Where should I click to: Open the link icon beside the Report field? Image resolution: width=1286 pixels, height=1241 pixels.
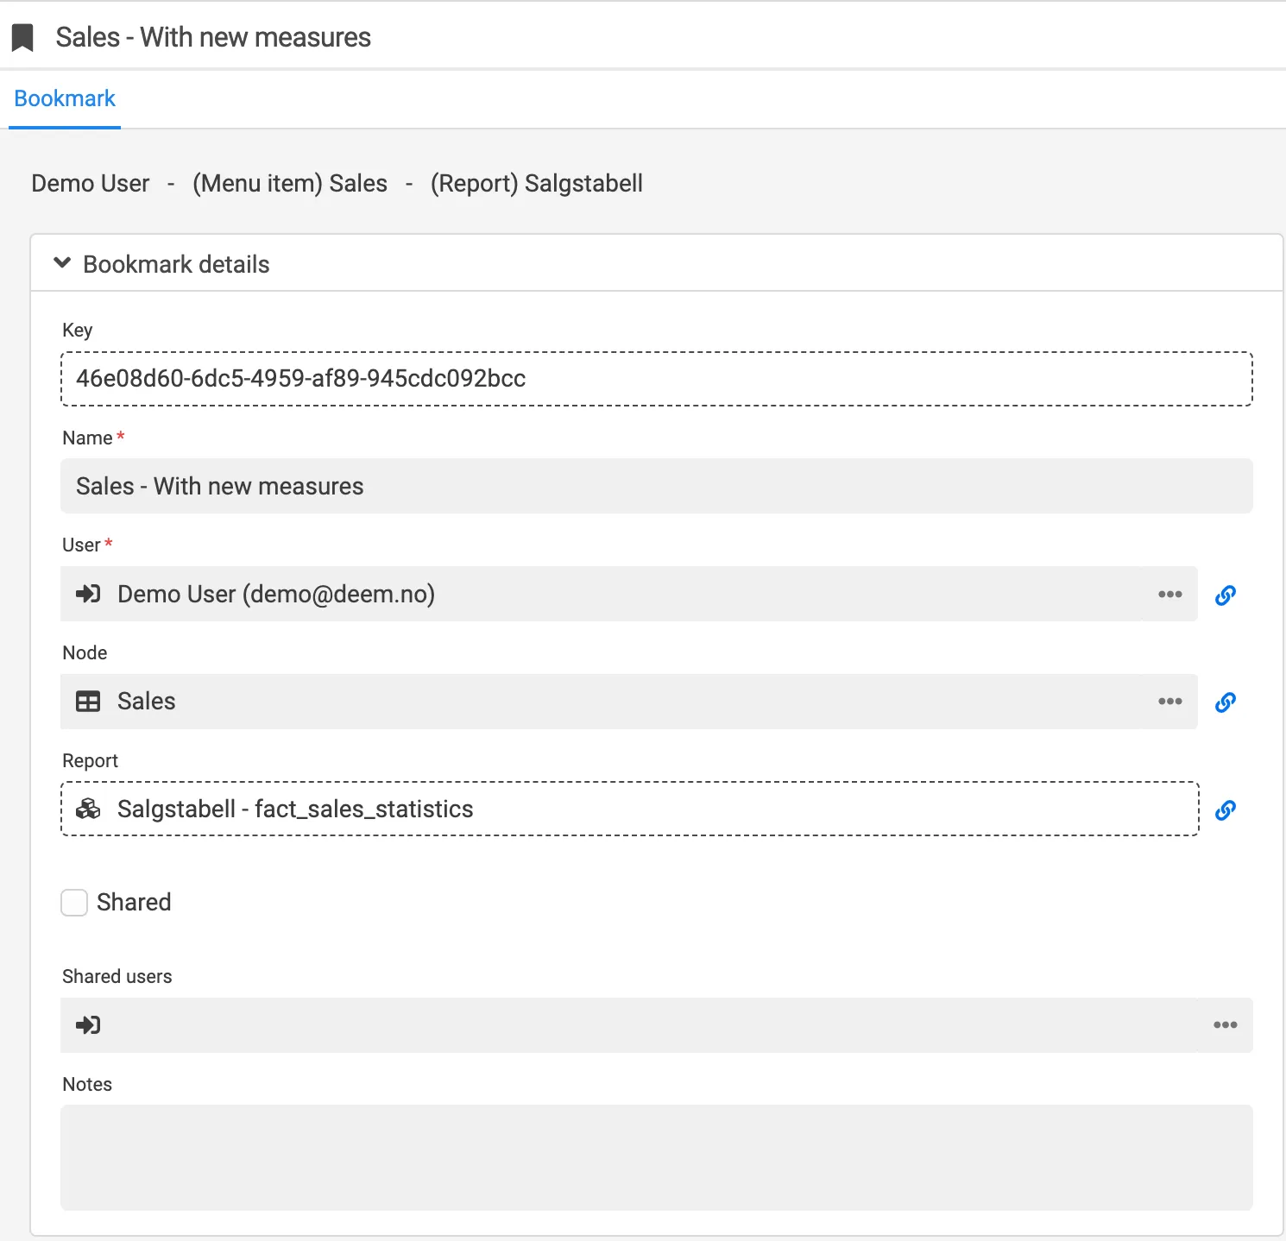point(1226,810)
